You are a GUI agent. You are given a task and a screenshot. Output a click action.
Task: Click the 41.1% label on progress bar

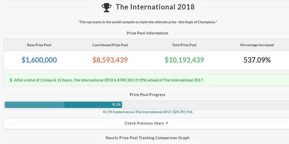[116, 104]
